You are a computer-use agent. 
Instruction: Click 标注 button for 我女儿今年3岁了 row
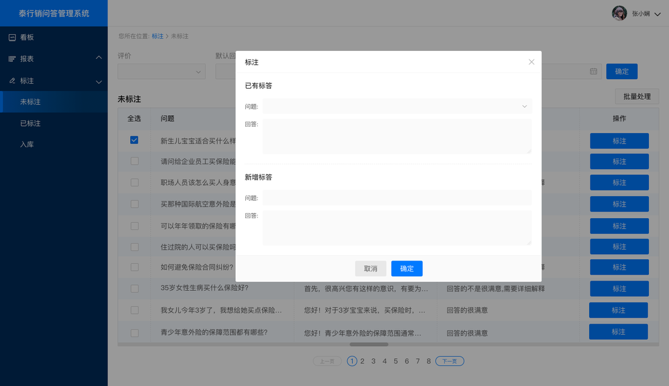click(618, 310)
